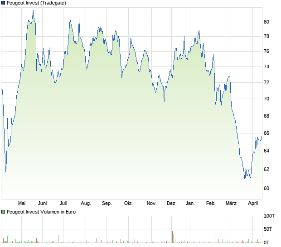Click the 74 price axis label
Image resolution: width=281 pixels, height=247 pixels.
[x=266, y=66]
